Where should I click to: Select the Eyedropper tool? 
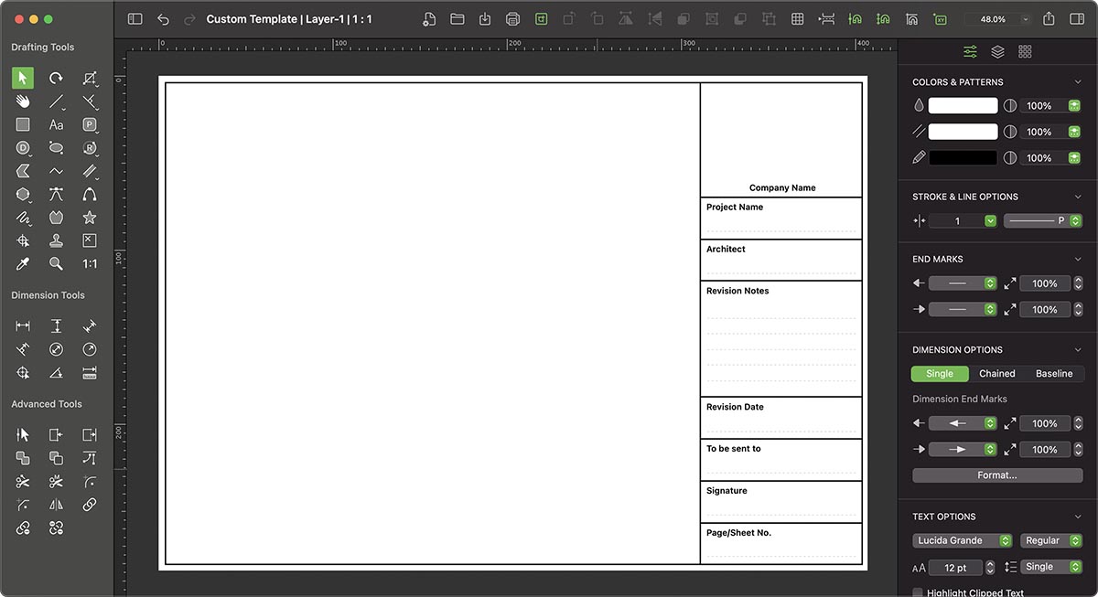pyautogui.click(x=23, y=263)
